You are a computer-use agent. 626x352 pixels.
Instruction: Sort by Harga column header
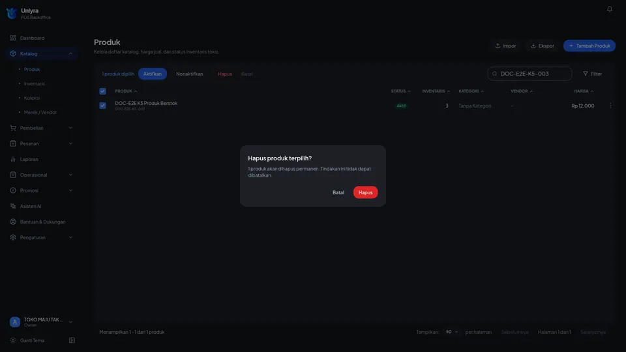(584, 91)
